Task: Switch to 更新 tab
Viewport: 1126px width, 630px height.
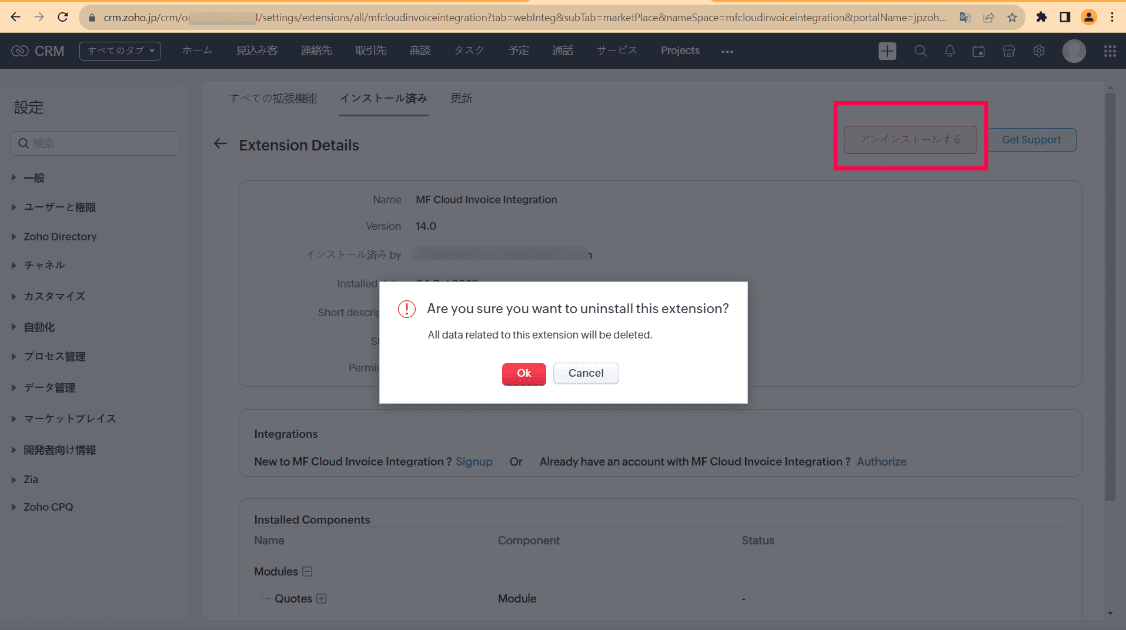Action: coord(462,98)
